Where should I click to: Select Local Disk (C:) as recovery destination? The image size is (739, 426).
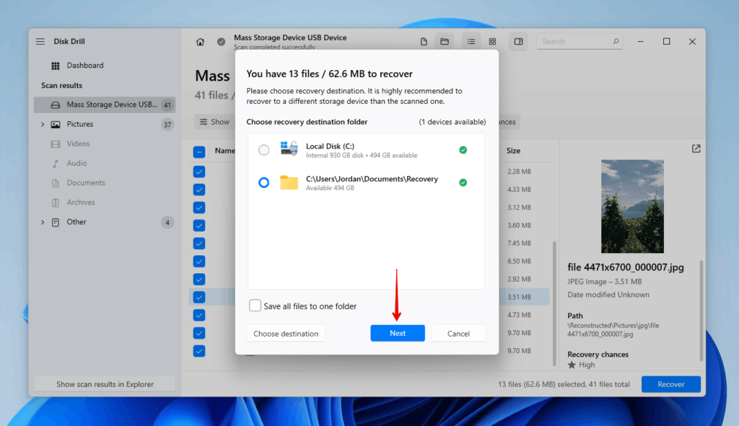(x=264, y=150)
